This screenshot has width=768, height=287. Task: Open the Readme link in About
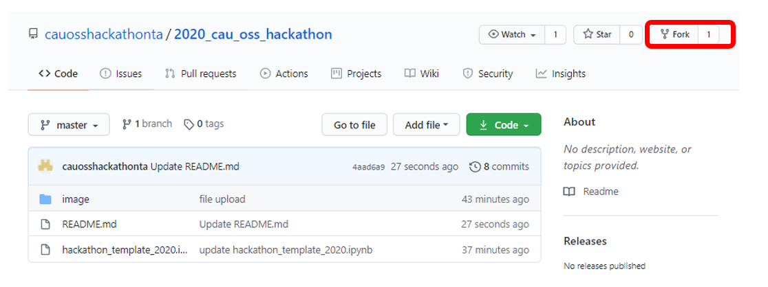tap(601, 191)
